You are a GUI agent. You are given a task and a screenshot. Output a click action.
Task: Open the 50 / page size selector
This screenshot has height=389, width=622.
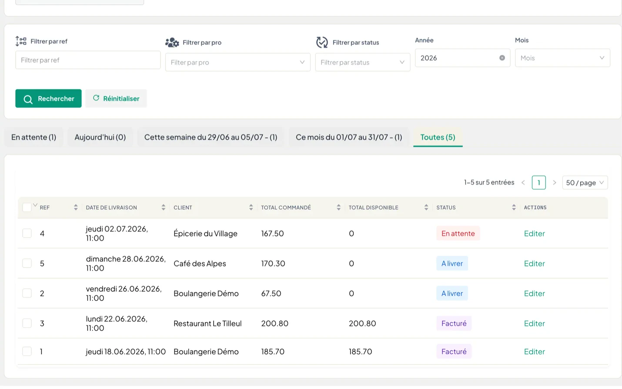tap(585, 183)
